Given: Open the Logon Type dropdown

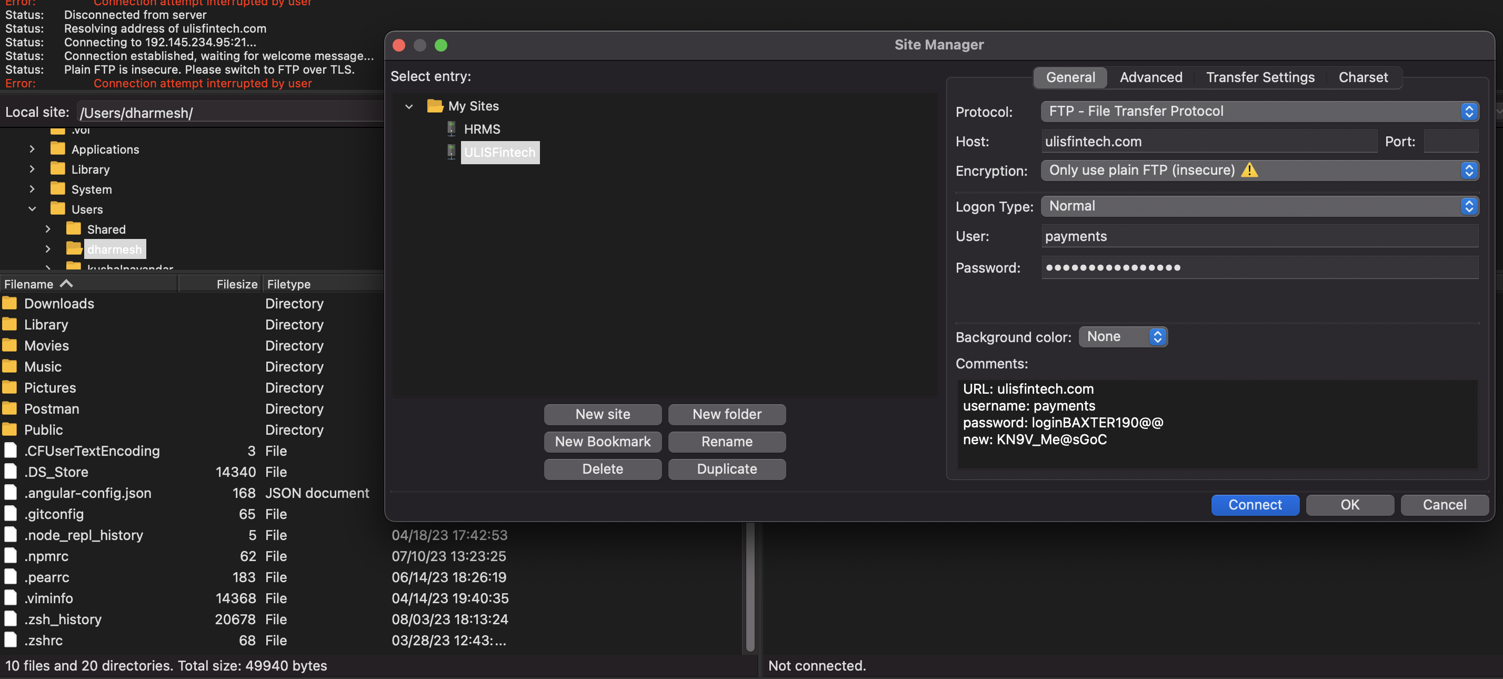Looking at the screenshot, I should tap(1259, 206).
